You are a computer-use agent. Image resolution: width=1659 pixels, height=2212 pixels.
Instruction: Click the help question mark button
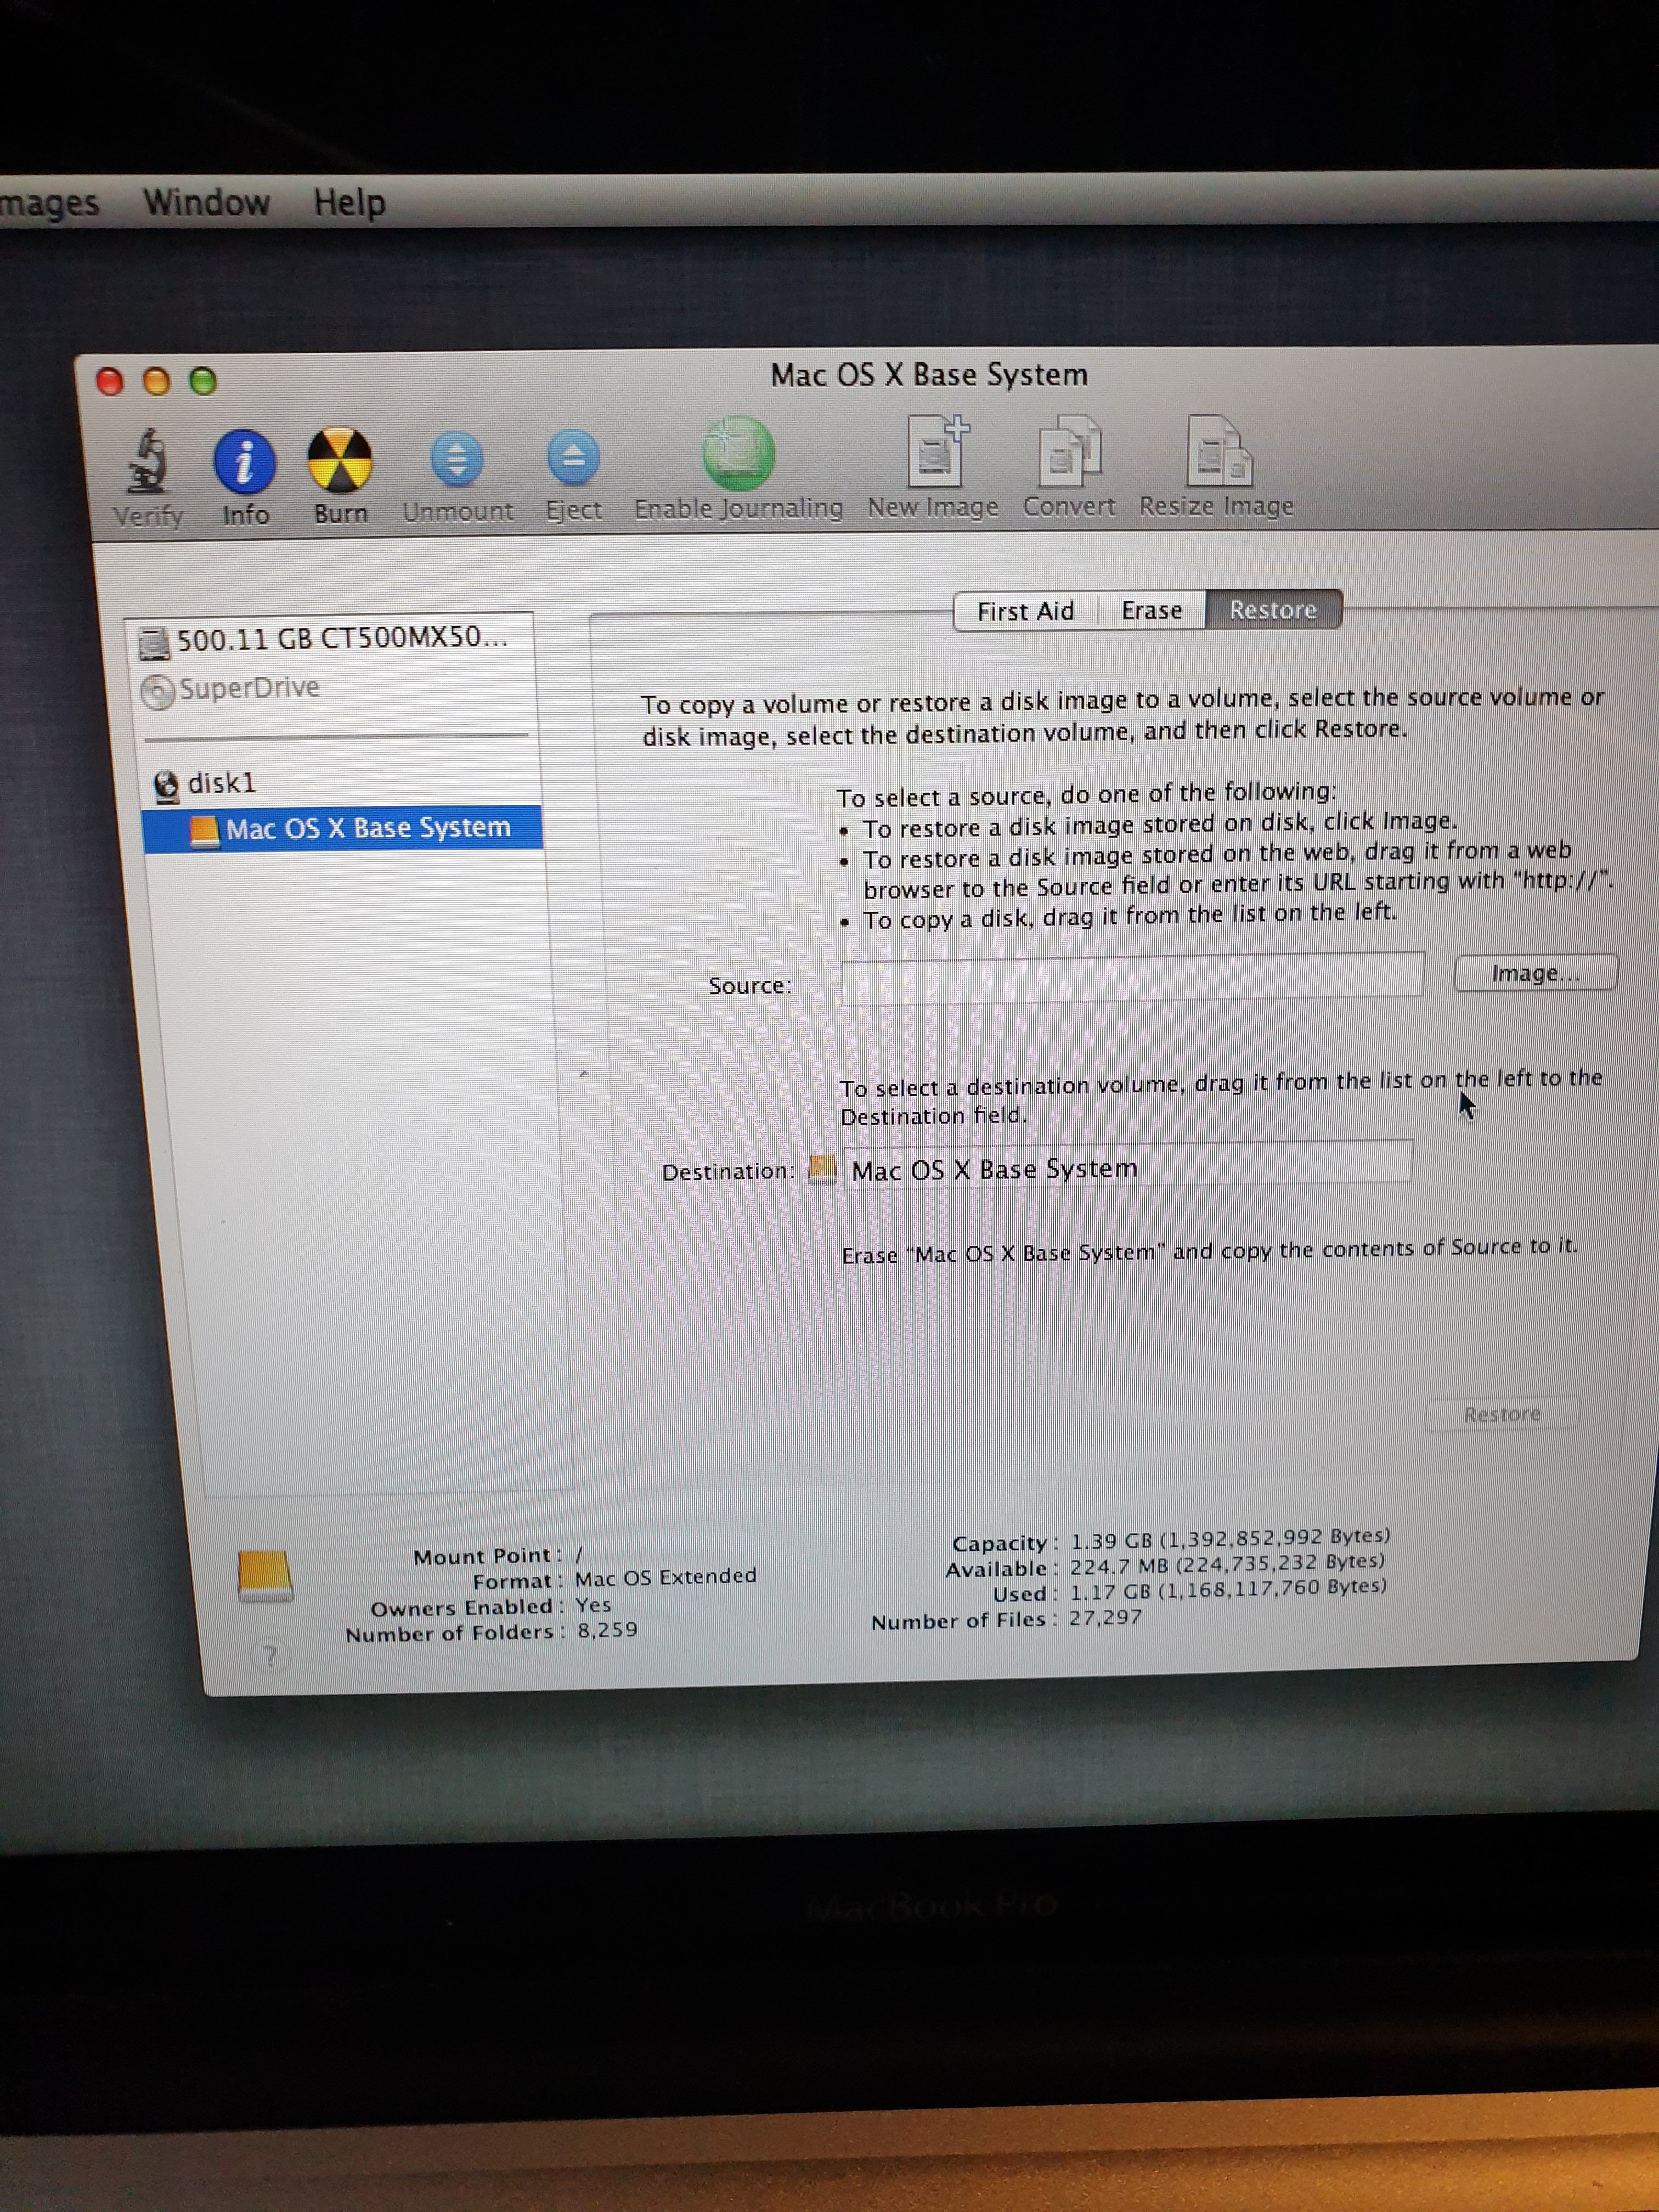coord(269,1657)
